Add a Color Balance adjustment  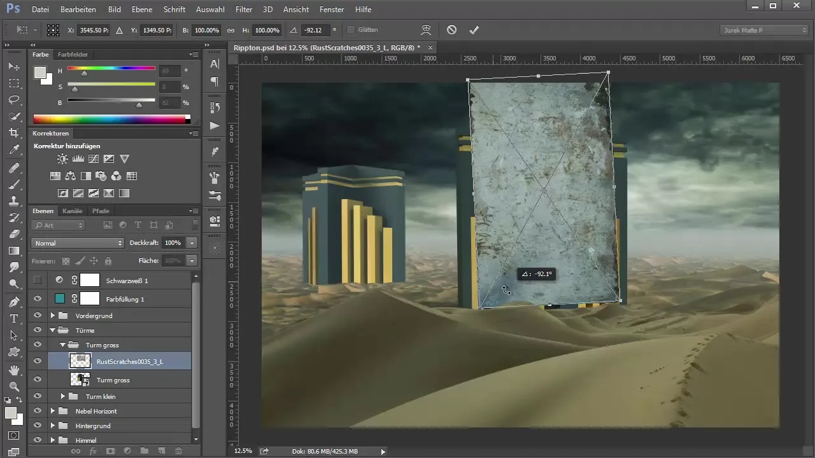70,176
